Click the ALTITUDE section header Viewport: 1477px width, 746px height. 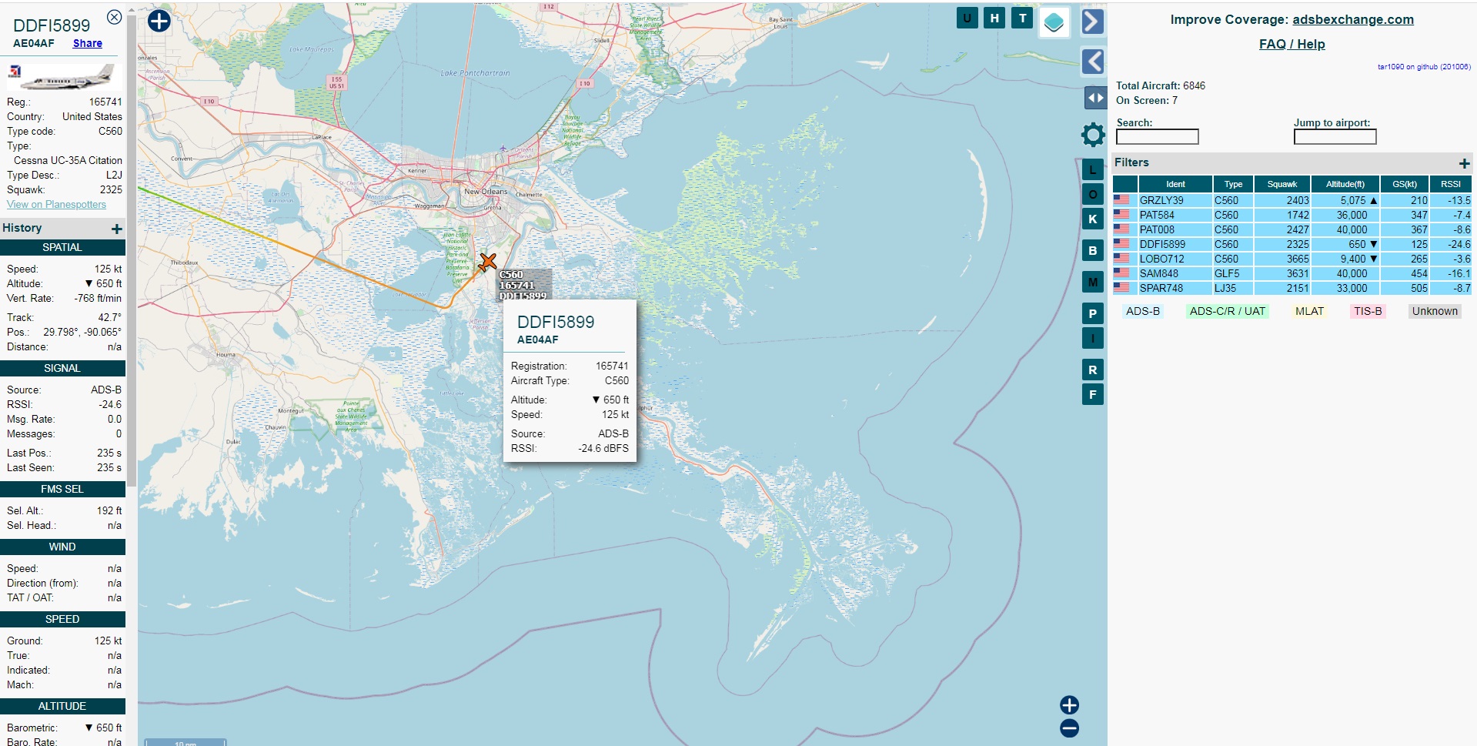click(x=62, y=706)
